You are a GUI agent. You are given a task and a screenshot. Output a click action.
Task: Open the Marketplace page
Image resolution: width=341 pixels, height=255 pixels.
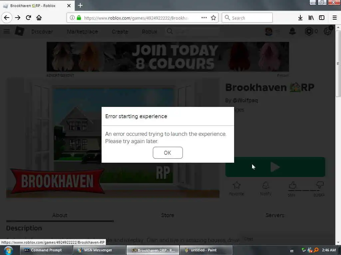coord(83,32)
